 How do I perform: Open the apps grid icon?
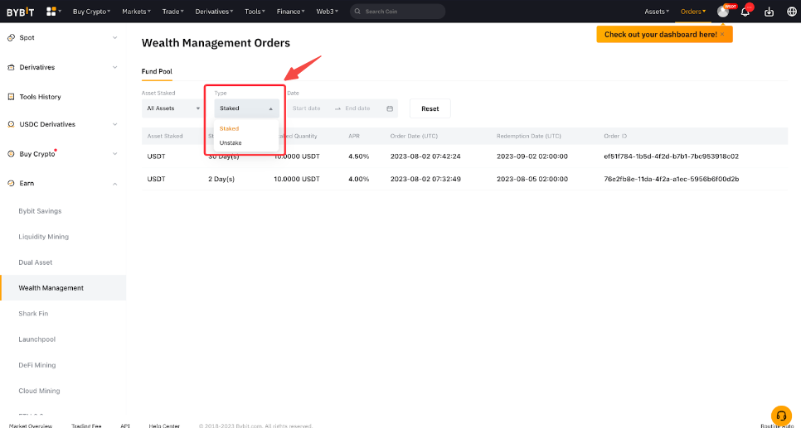pos(51,12)
